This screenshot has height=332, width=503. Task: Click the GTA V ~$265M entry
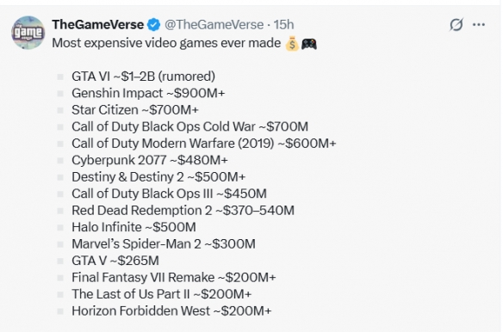tap(115, 261)
